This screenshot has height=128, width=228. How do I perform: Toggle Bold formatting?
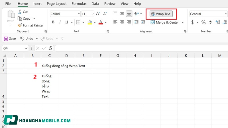[53, 22]
